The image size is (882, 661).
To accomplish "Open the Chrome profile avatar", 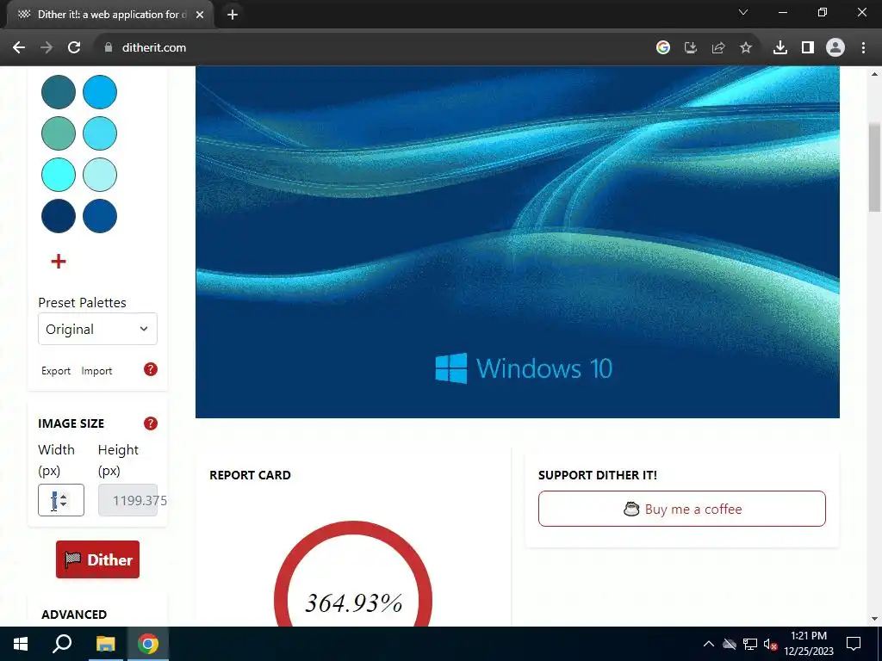I will coord(835,48).
